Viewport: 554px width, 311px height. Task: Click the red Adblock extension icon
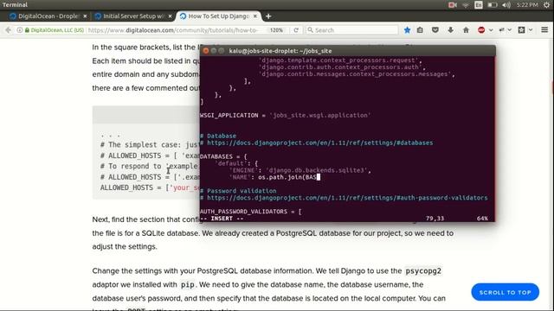[x=481, y=30]
